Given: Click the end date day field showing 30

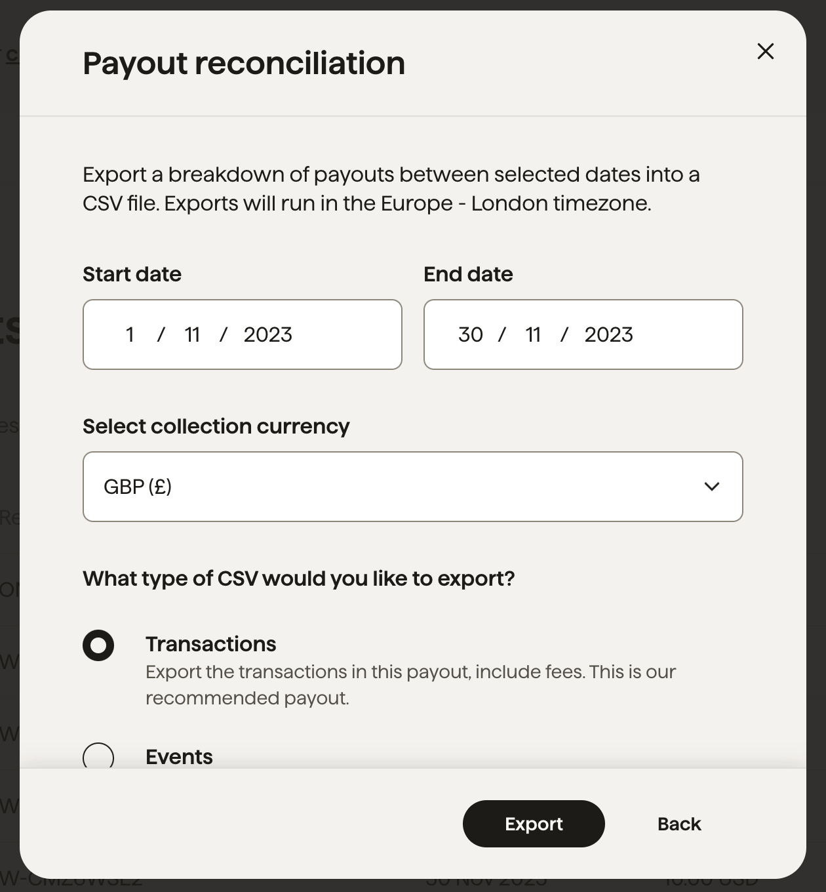Looking at the screenshot, I should pyautogui.click(x=471, y=334).
